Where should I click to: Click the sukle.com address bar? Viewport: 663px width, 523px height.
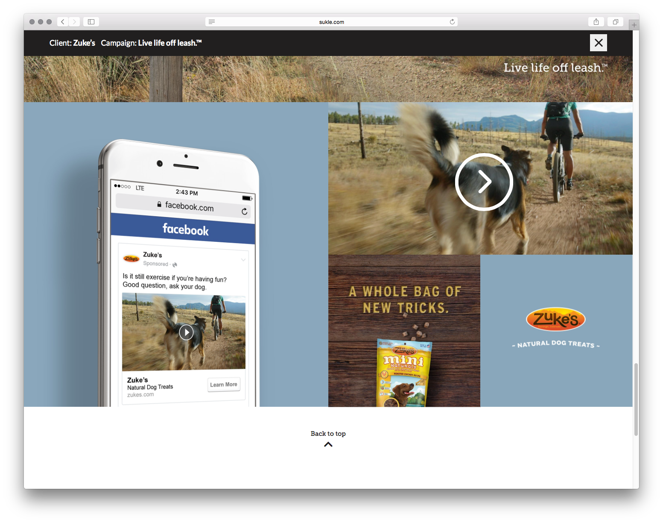click(331, 22)
